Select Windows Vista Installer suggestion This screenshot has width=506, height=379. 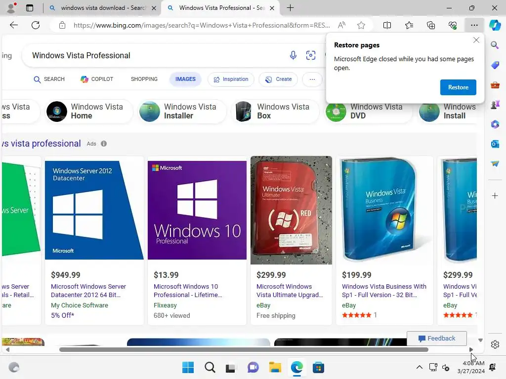(x=181, y=111)
